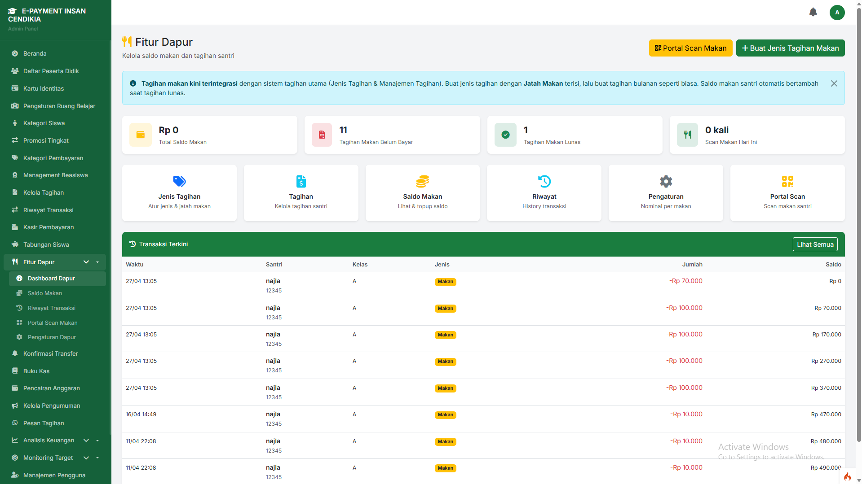Screen dimensions: 862x484
Task: Click the Scan Makan Hari Ini utensils icon
Action: tap(687, 135)
